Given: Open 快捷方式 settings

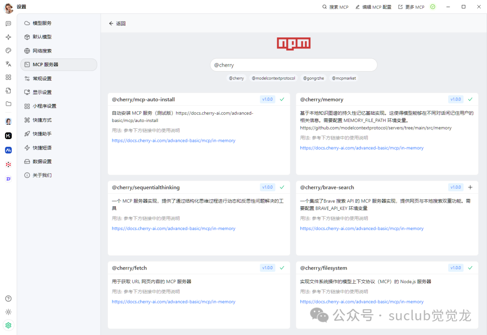Looking at the screenshot, I should pos(59,120).
